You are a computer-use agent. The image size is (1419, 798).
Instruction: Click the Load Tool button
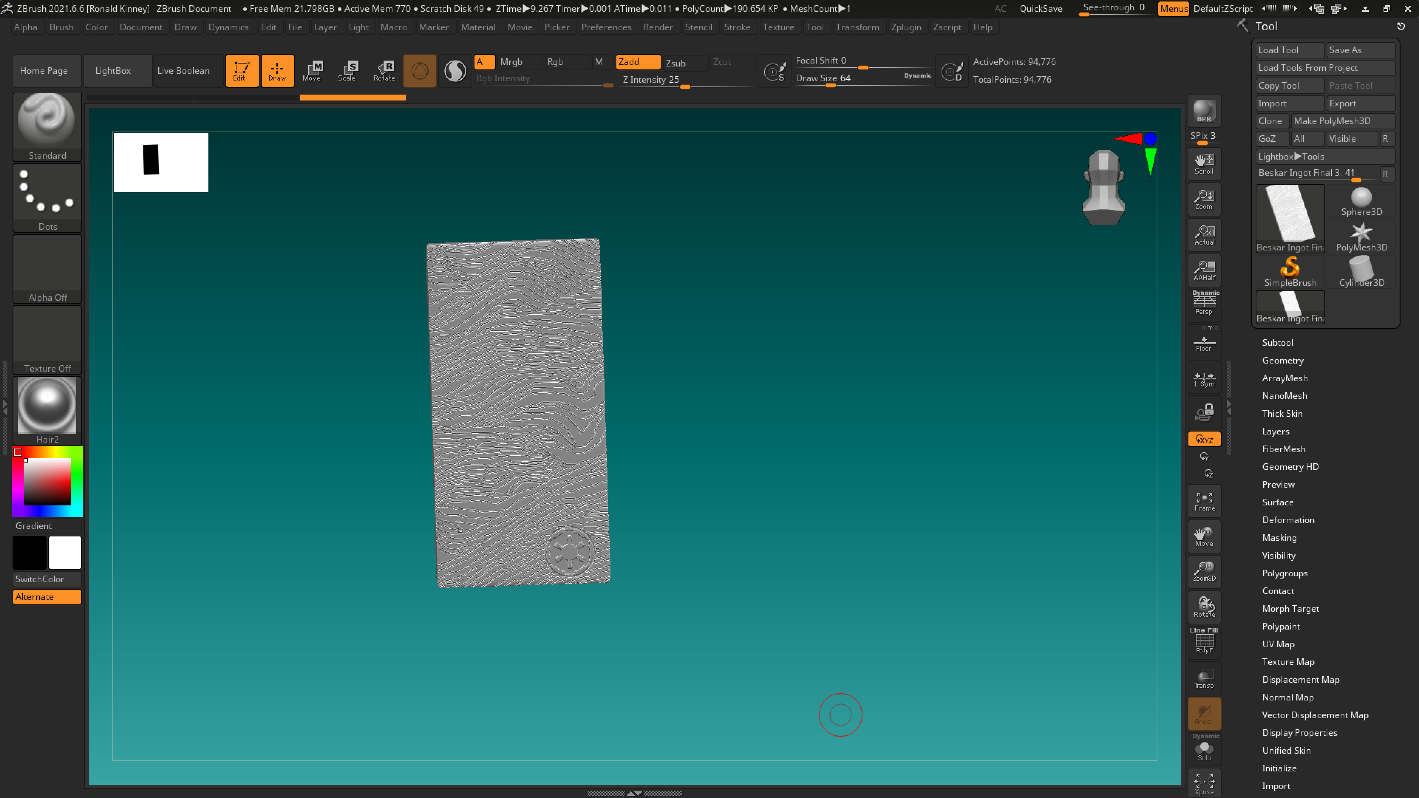pos(1290,50)
